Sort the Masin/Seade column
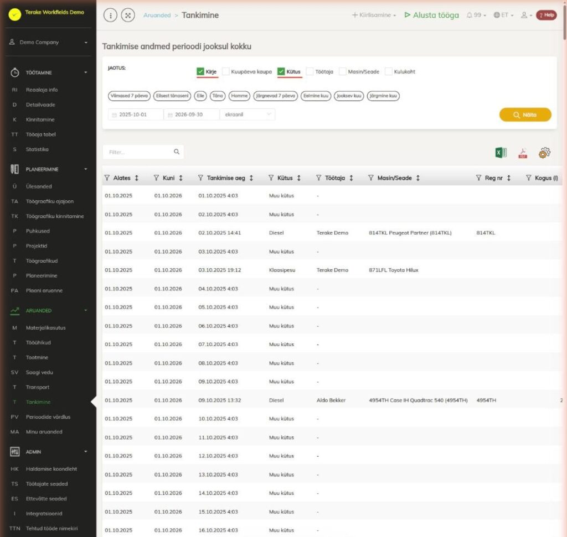The width and height of the screenshot is (567, 537). (417, 178)
